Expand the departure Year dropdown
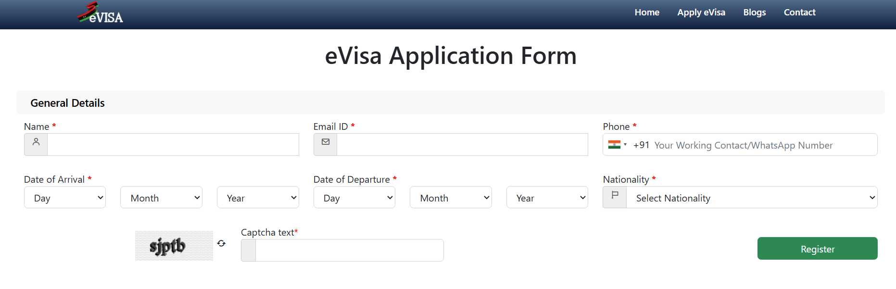 point(547,198)
